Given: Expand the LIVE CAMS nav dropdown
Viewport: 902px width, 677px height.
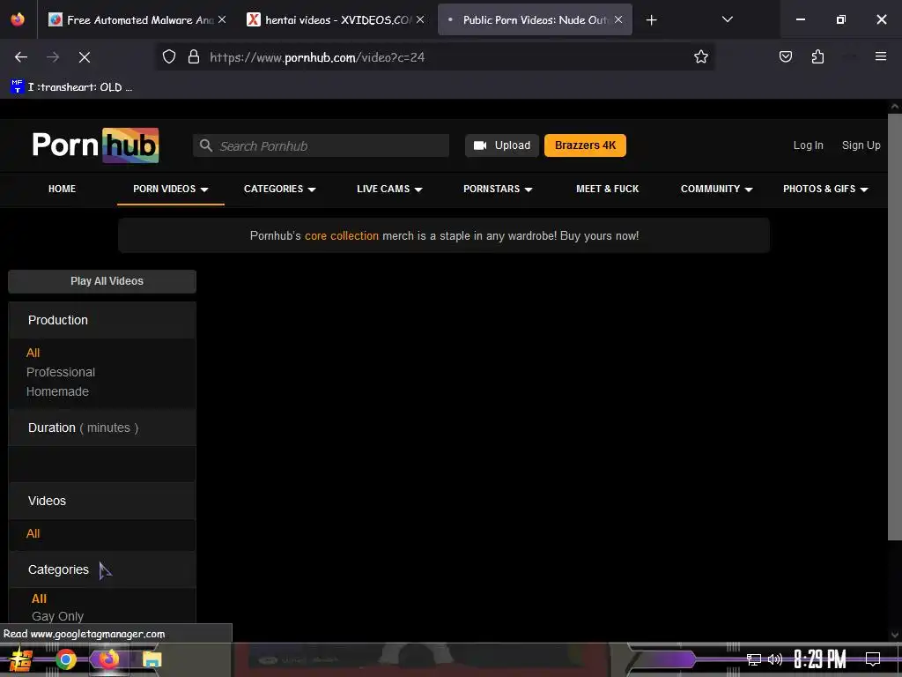Looking at the screenshot, I should point(389,189).
